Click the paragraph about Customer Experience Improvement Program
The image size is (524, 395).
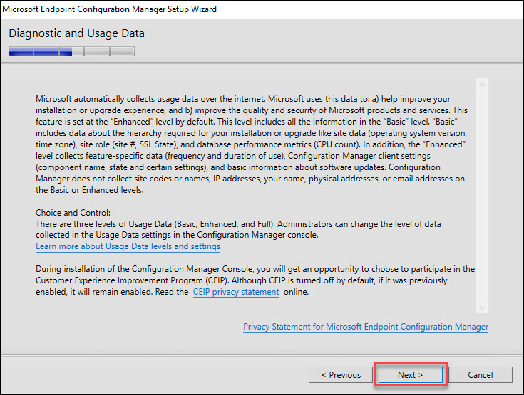tap(255, 280)
